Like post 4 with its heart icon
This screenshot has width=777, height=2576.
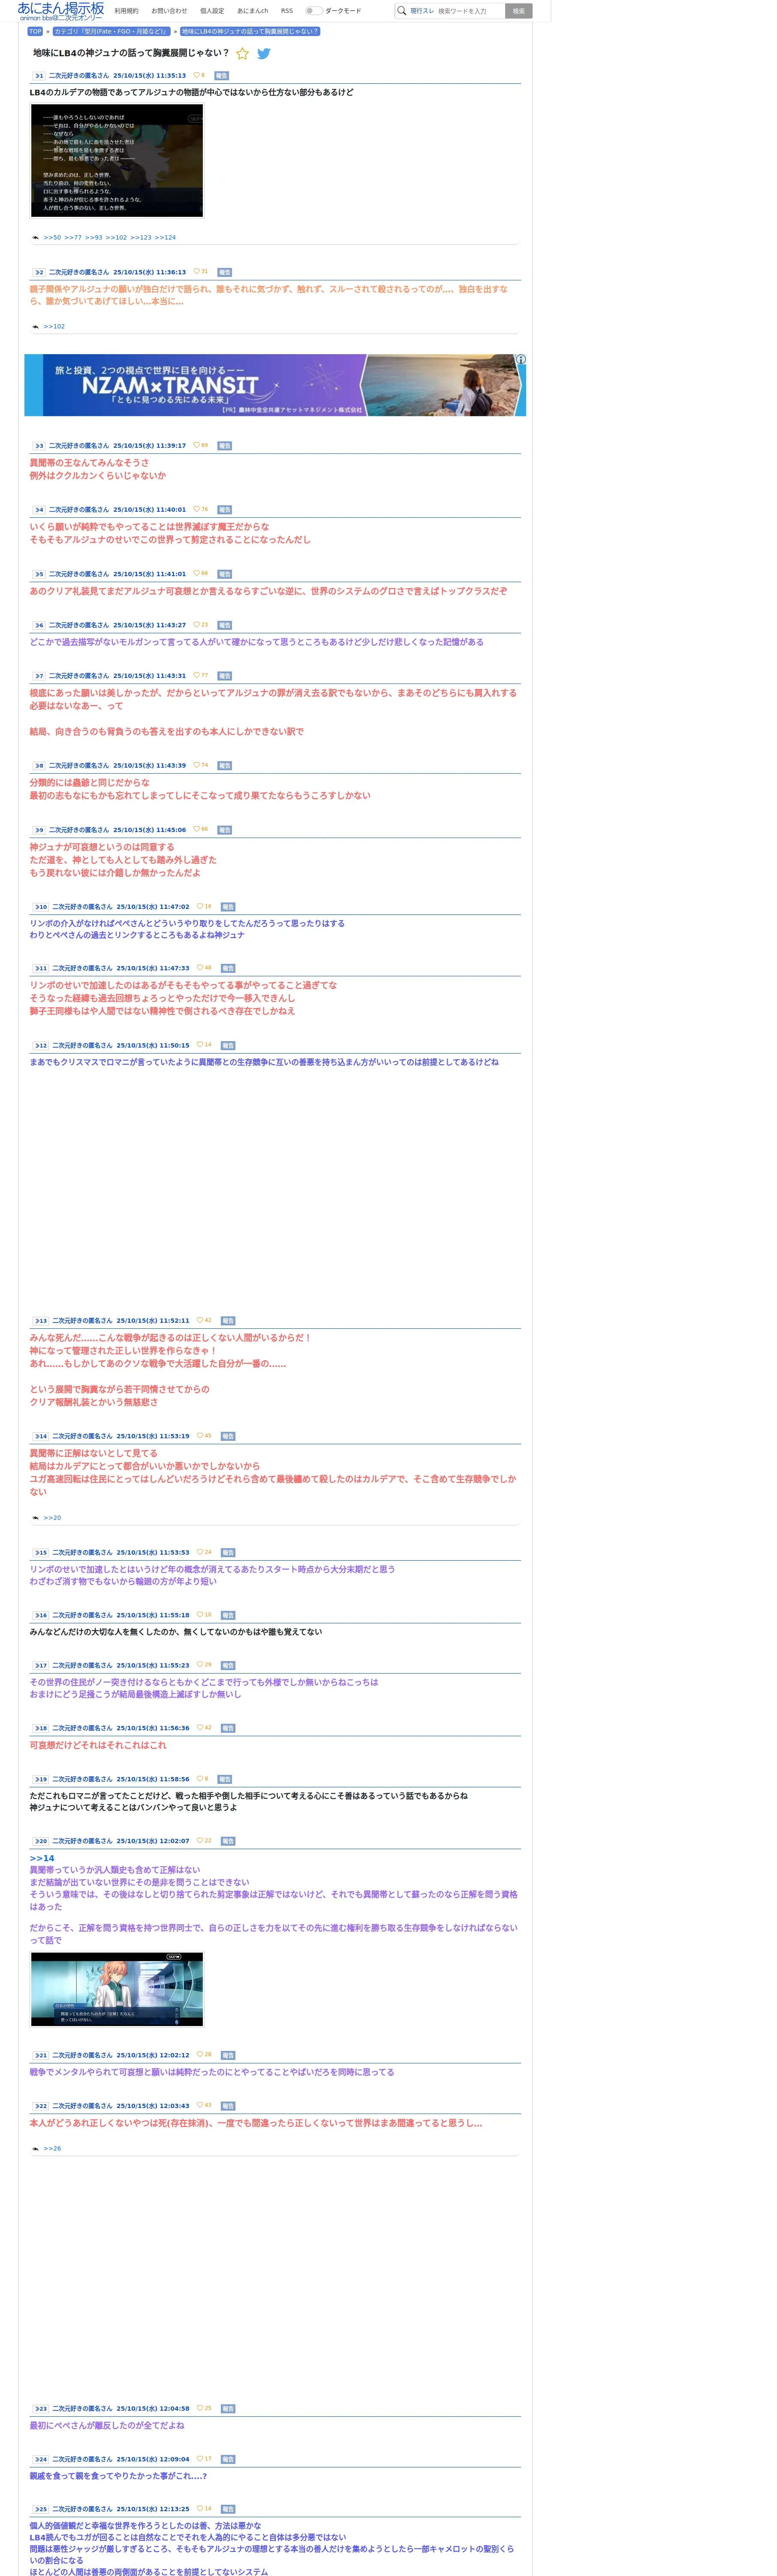point(197,509)
